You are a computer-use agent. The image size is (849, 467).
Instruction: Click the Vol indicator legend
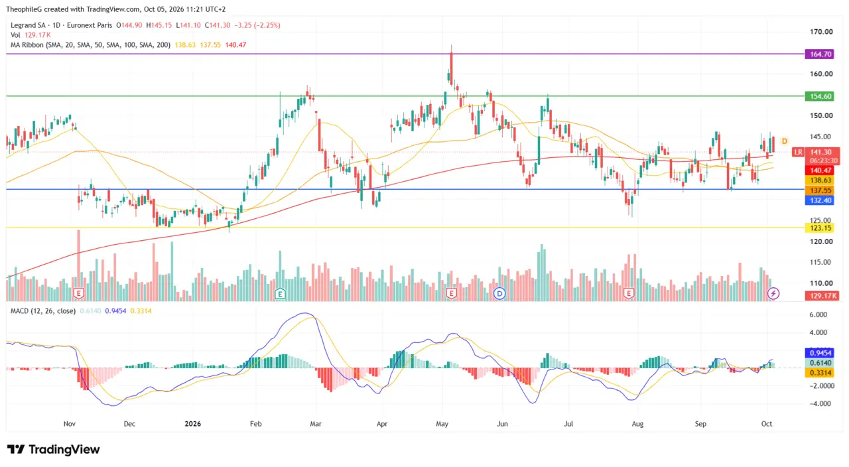(x=15, y=34)
